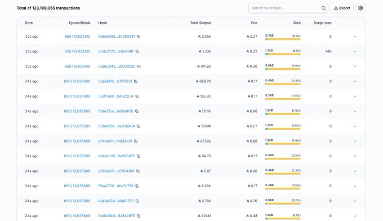
Task: Click copy icon beside f09e37ce...b08b1675
Action: (137, 111)
